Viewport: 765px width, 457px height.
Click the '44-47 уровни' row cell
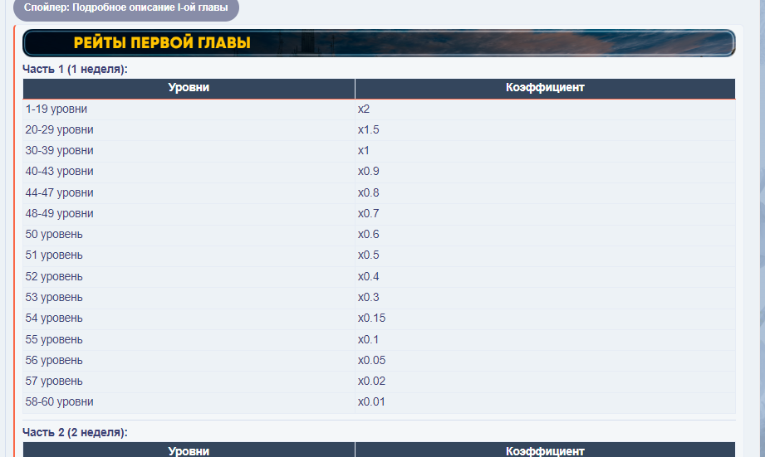pos(59,192)
